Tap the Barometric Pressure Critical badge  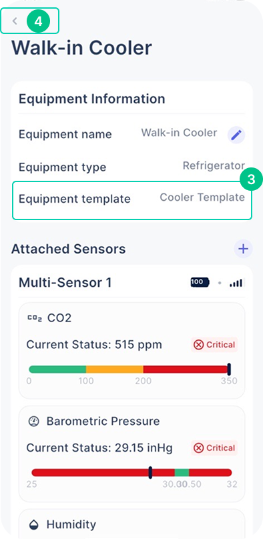214,448
